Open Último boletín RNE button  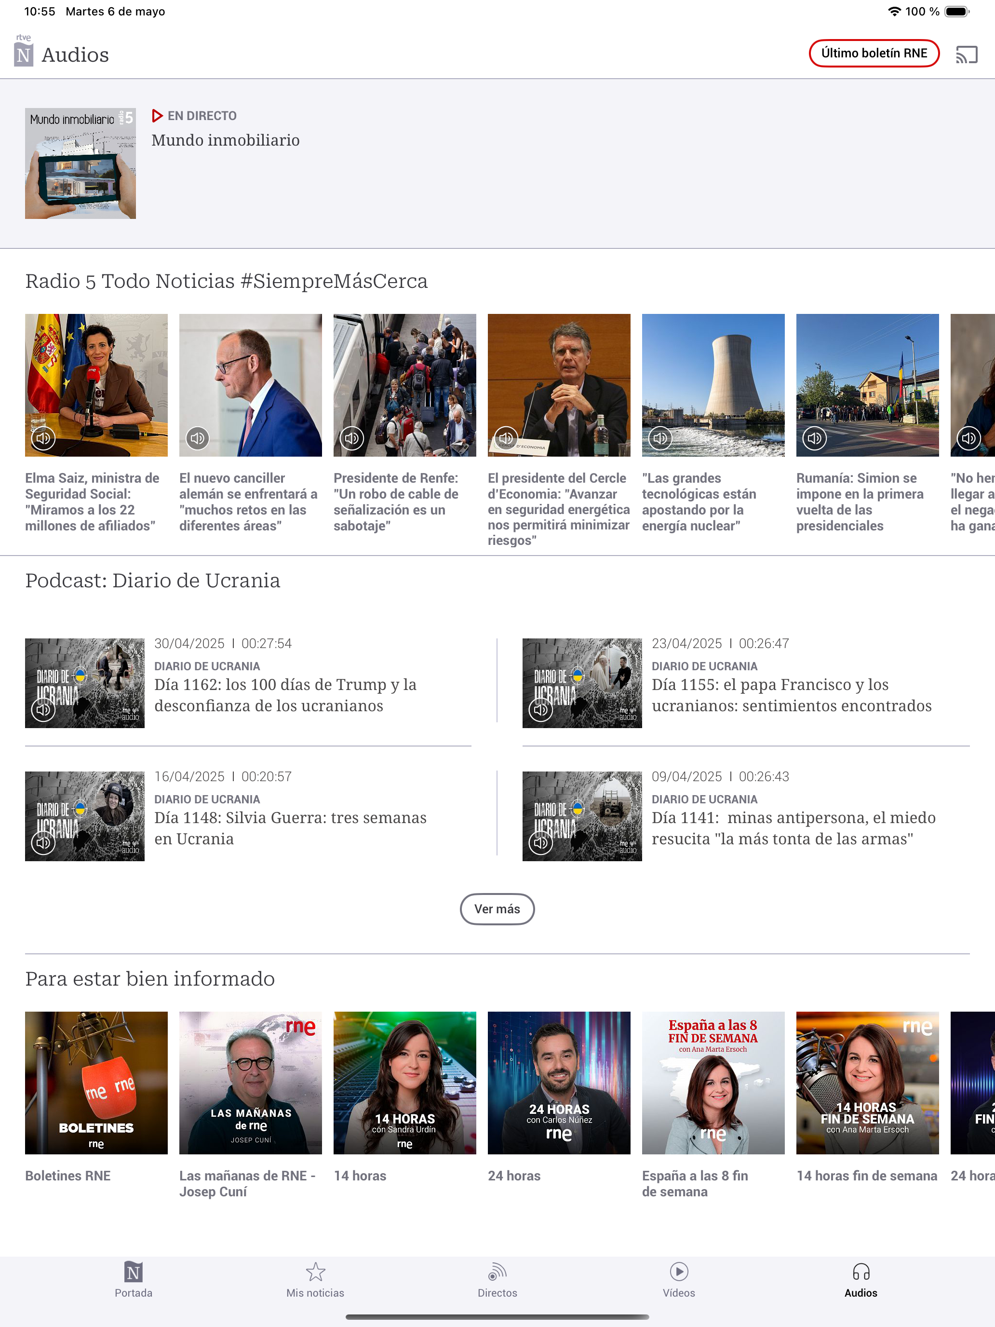pyautogui.click(x=874, y=54)
